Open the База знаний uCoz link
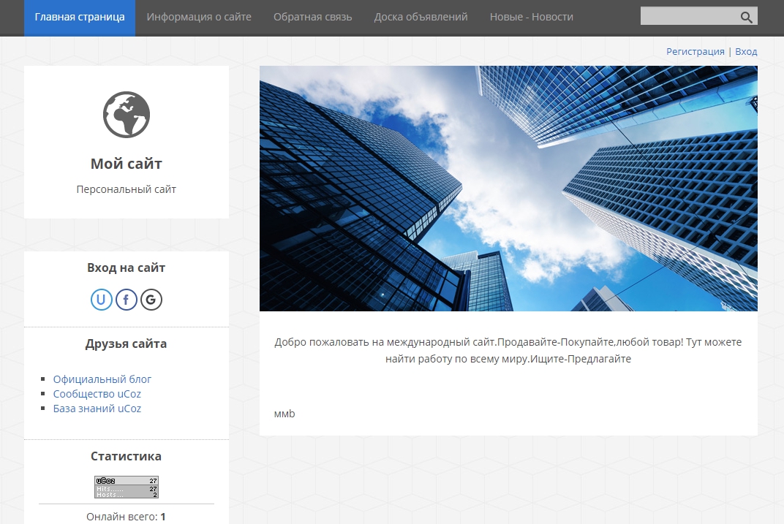 (97, 409)
